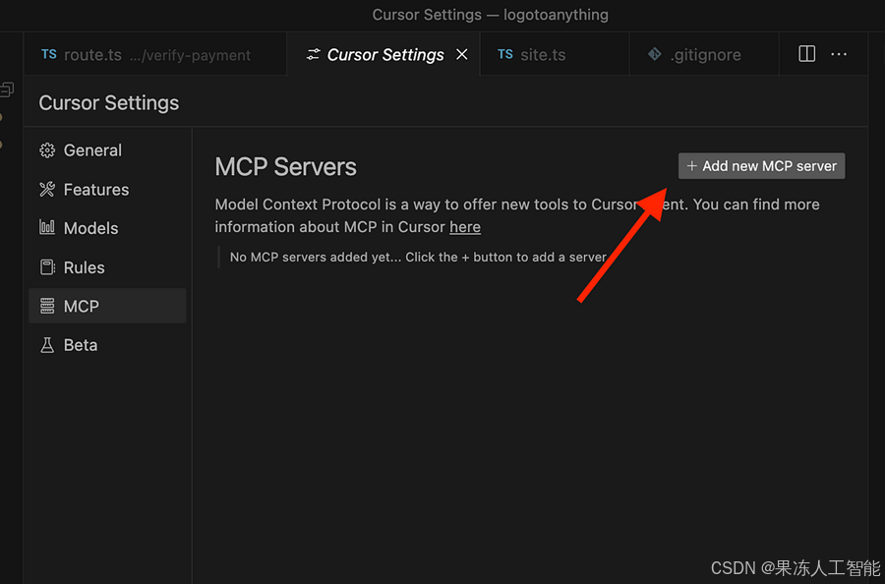Select the MCP settings section
Screen dimensions: 885x584
pyautogui.click(x=107, y=306)
